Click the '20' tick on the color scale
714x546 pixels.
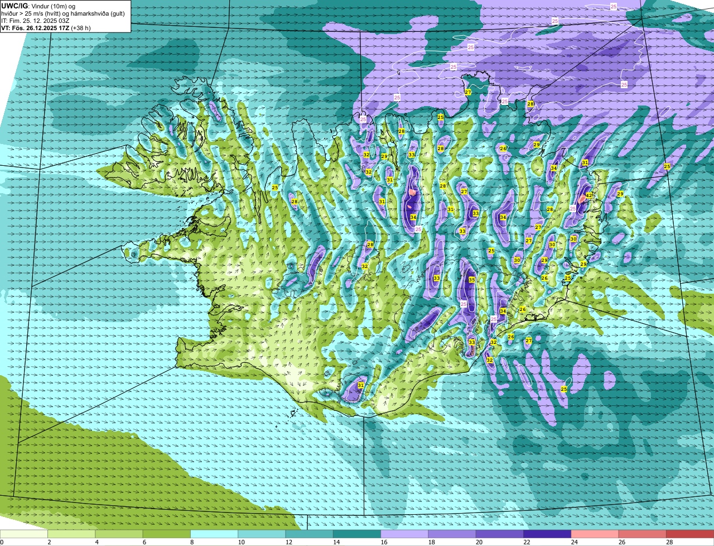click(479, 542)
